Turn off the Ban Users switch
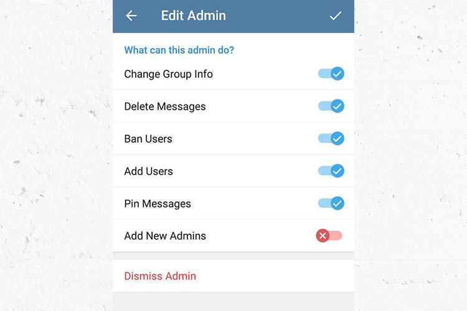Viewport: 467px width, 311px height. [x=331, y=138]
